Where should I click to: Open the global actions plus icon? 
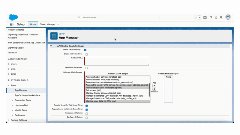click(205, 18)
